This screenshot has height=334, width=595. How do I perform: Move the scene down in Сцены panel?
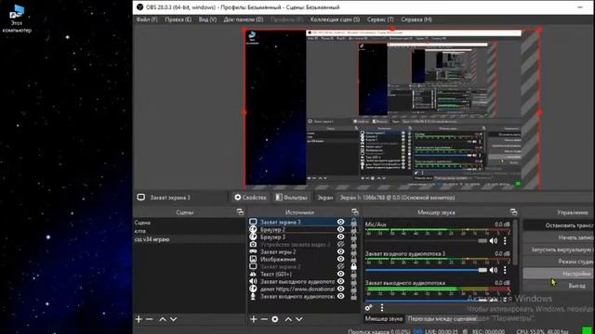174,319
